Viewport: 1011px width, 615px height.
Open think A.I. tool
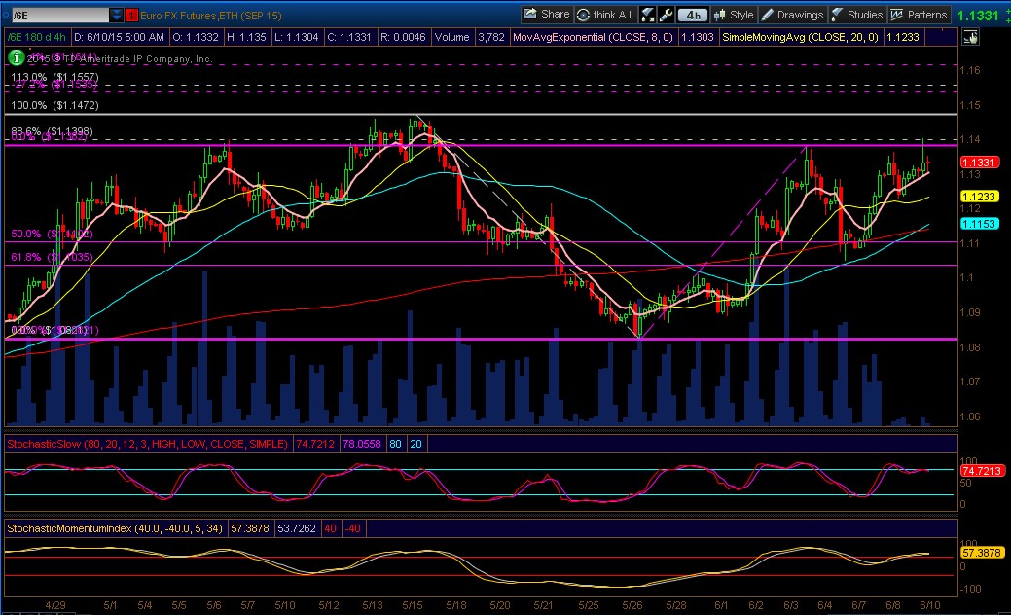(606, 15)
